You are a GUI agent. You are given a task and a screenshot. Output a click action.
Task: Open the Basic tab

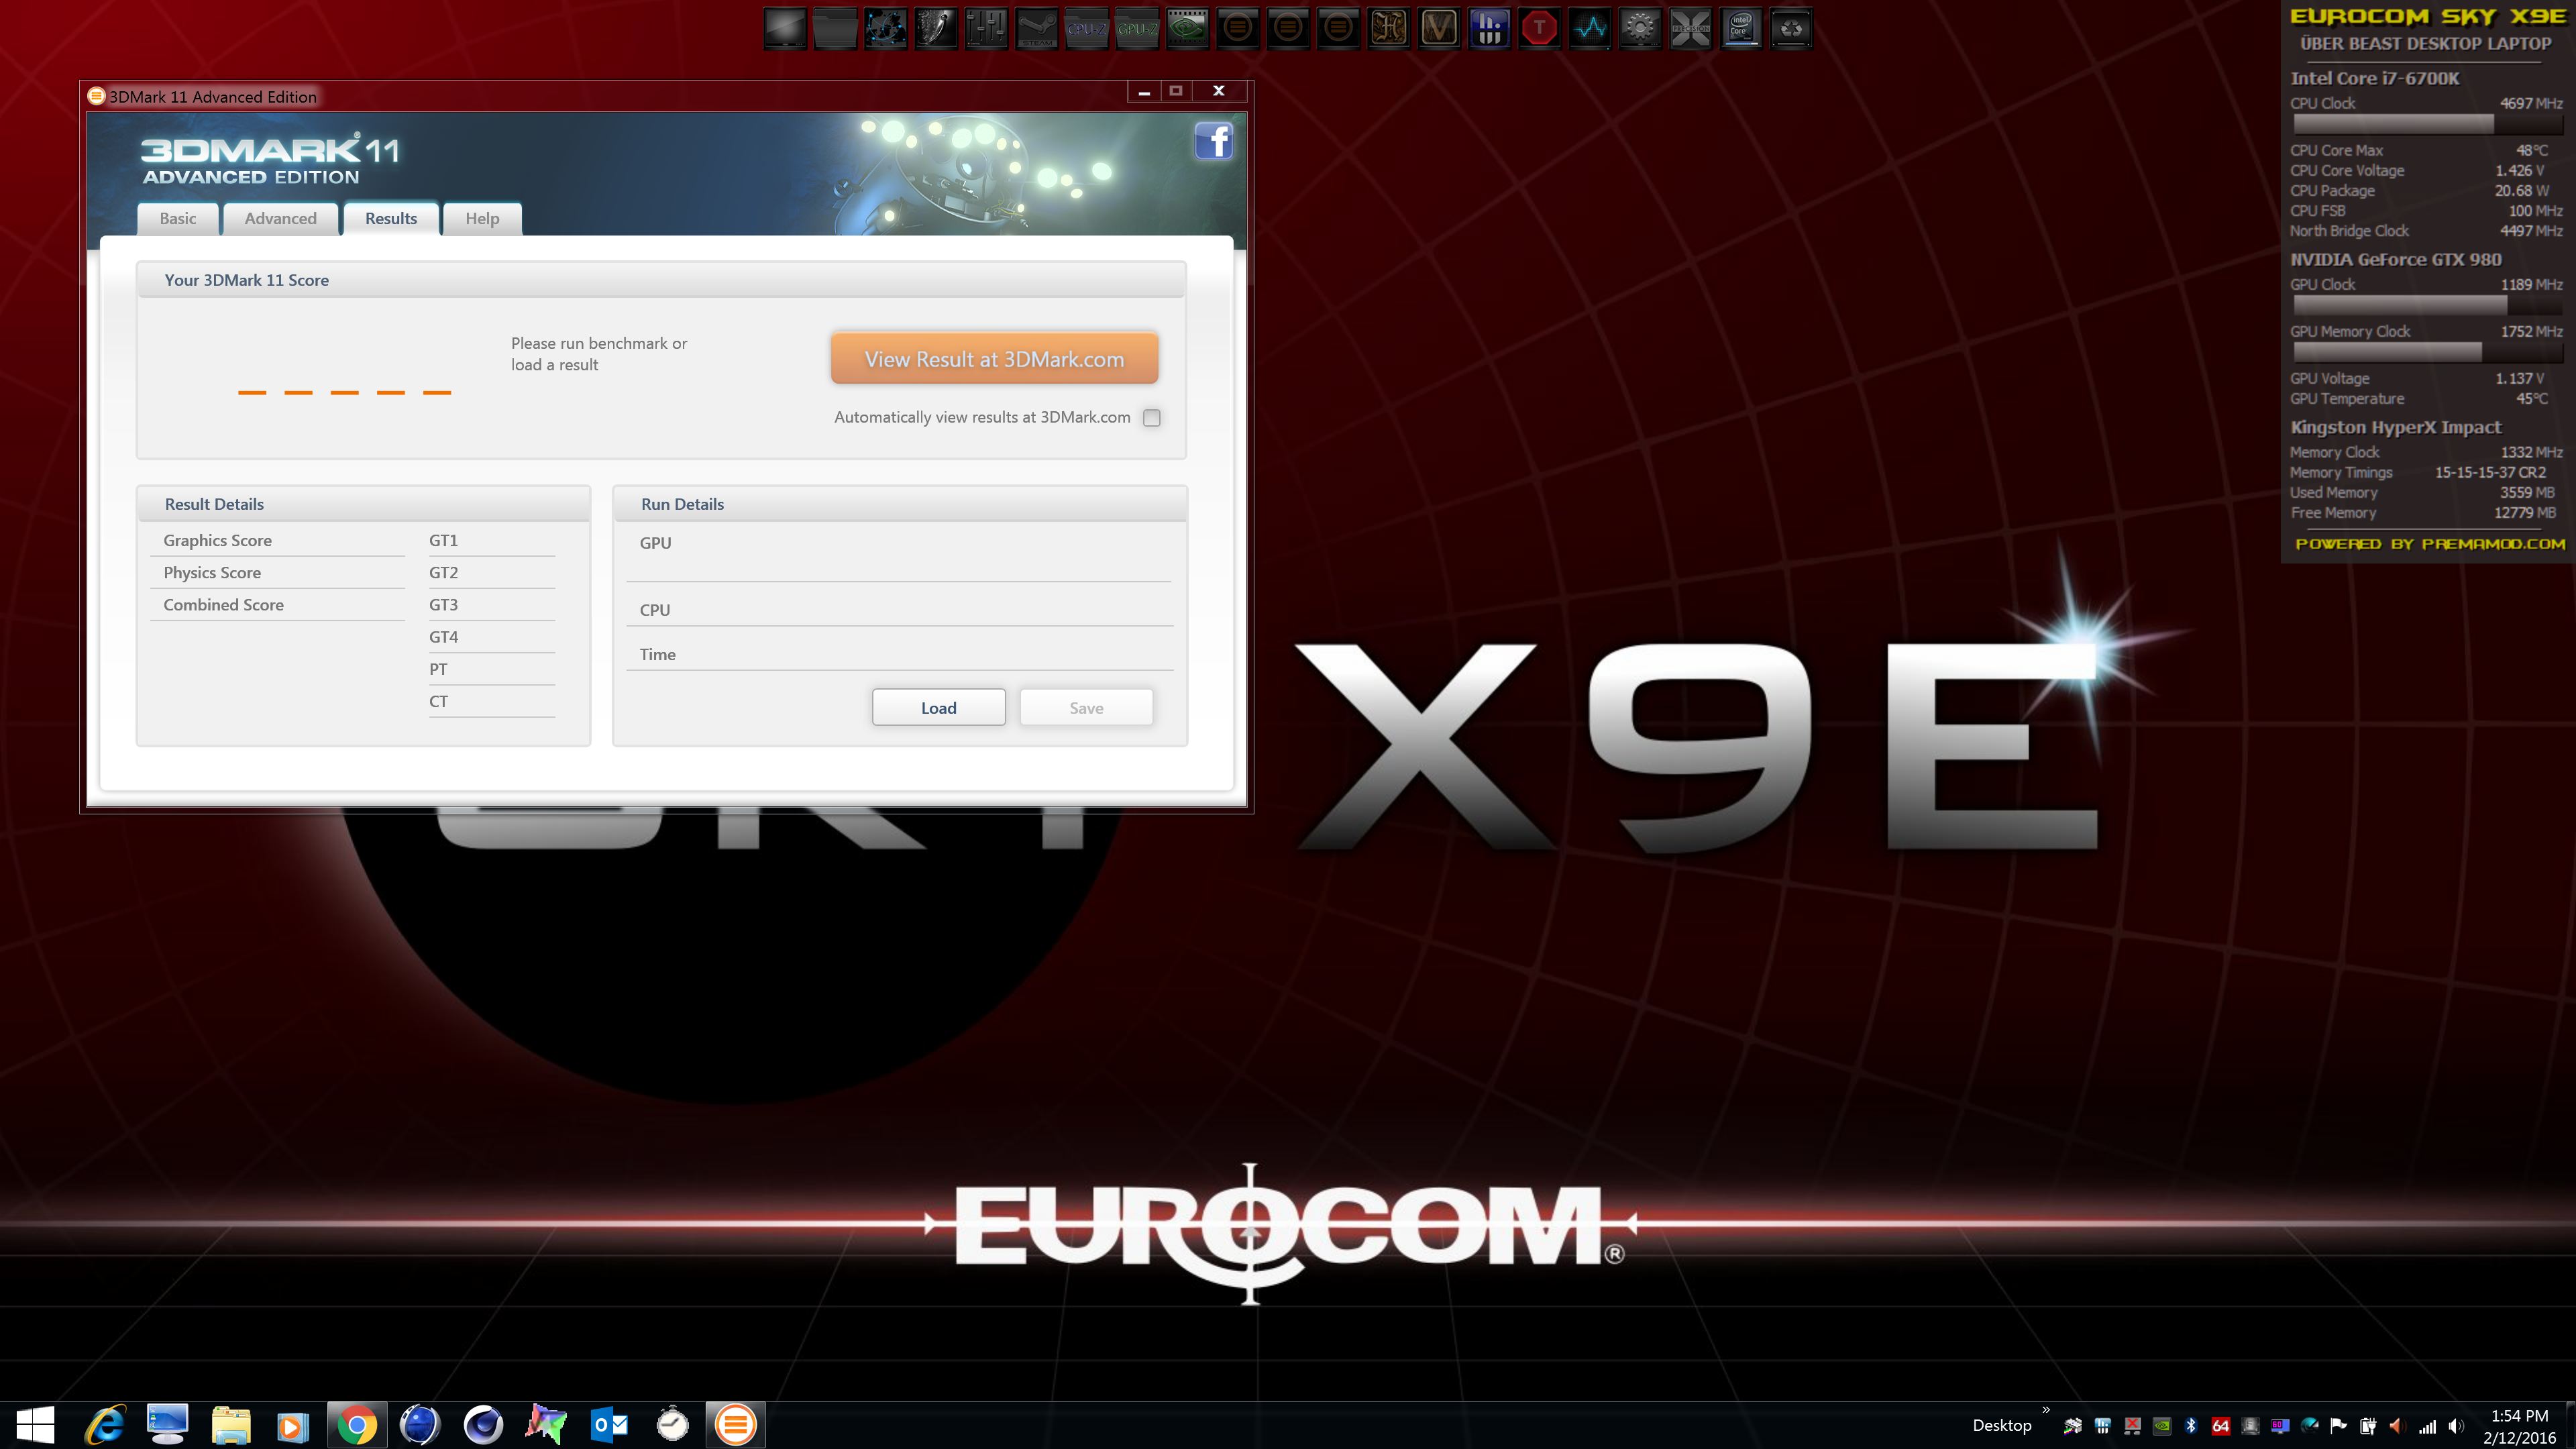[x=178, y=218]
